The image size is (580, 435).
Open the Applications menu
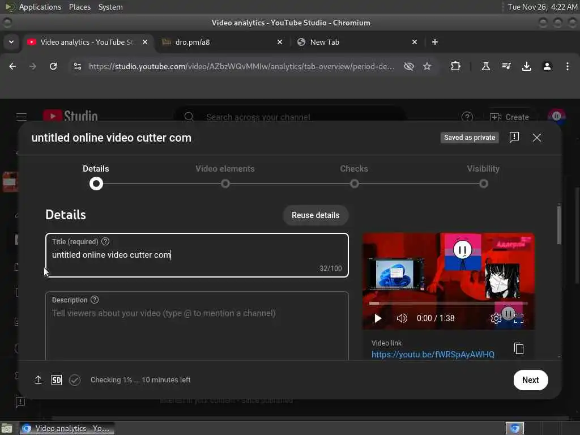click(40, 7)
